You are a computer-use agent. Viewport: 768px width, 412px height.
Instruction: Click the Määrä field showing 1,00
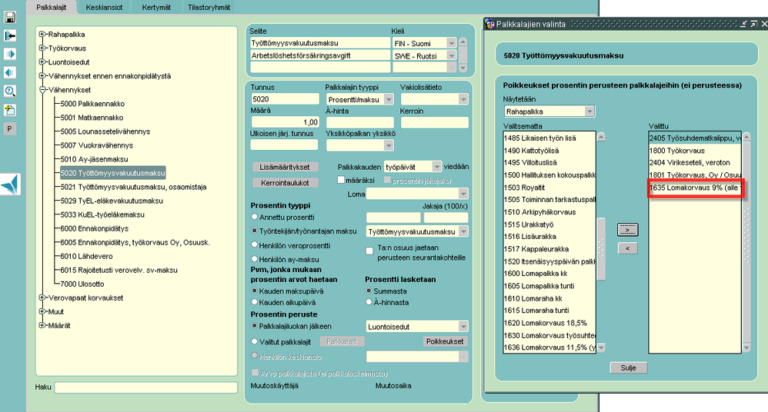[x=285, y=122]
